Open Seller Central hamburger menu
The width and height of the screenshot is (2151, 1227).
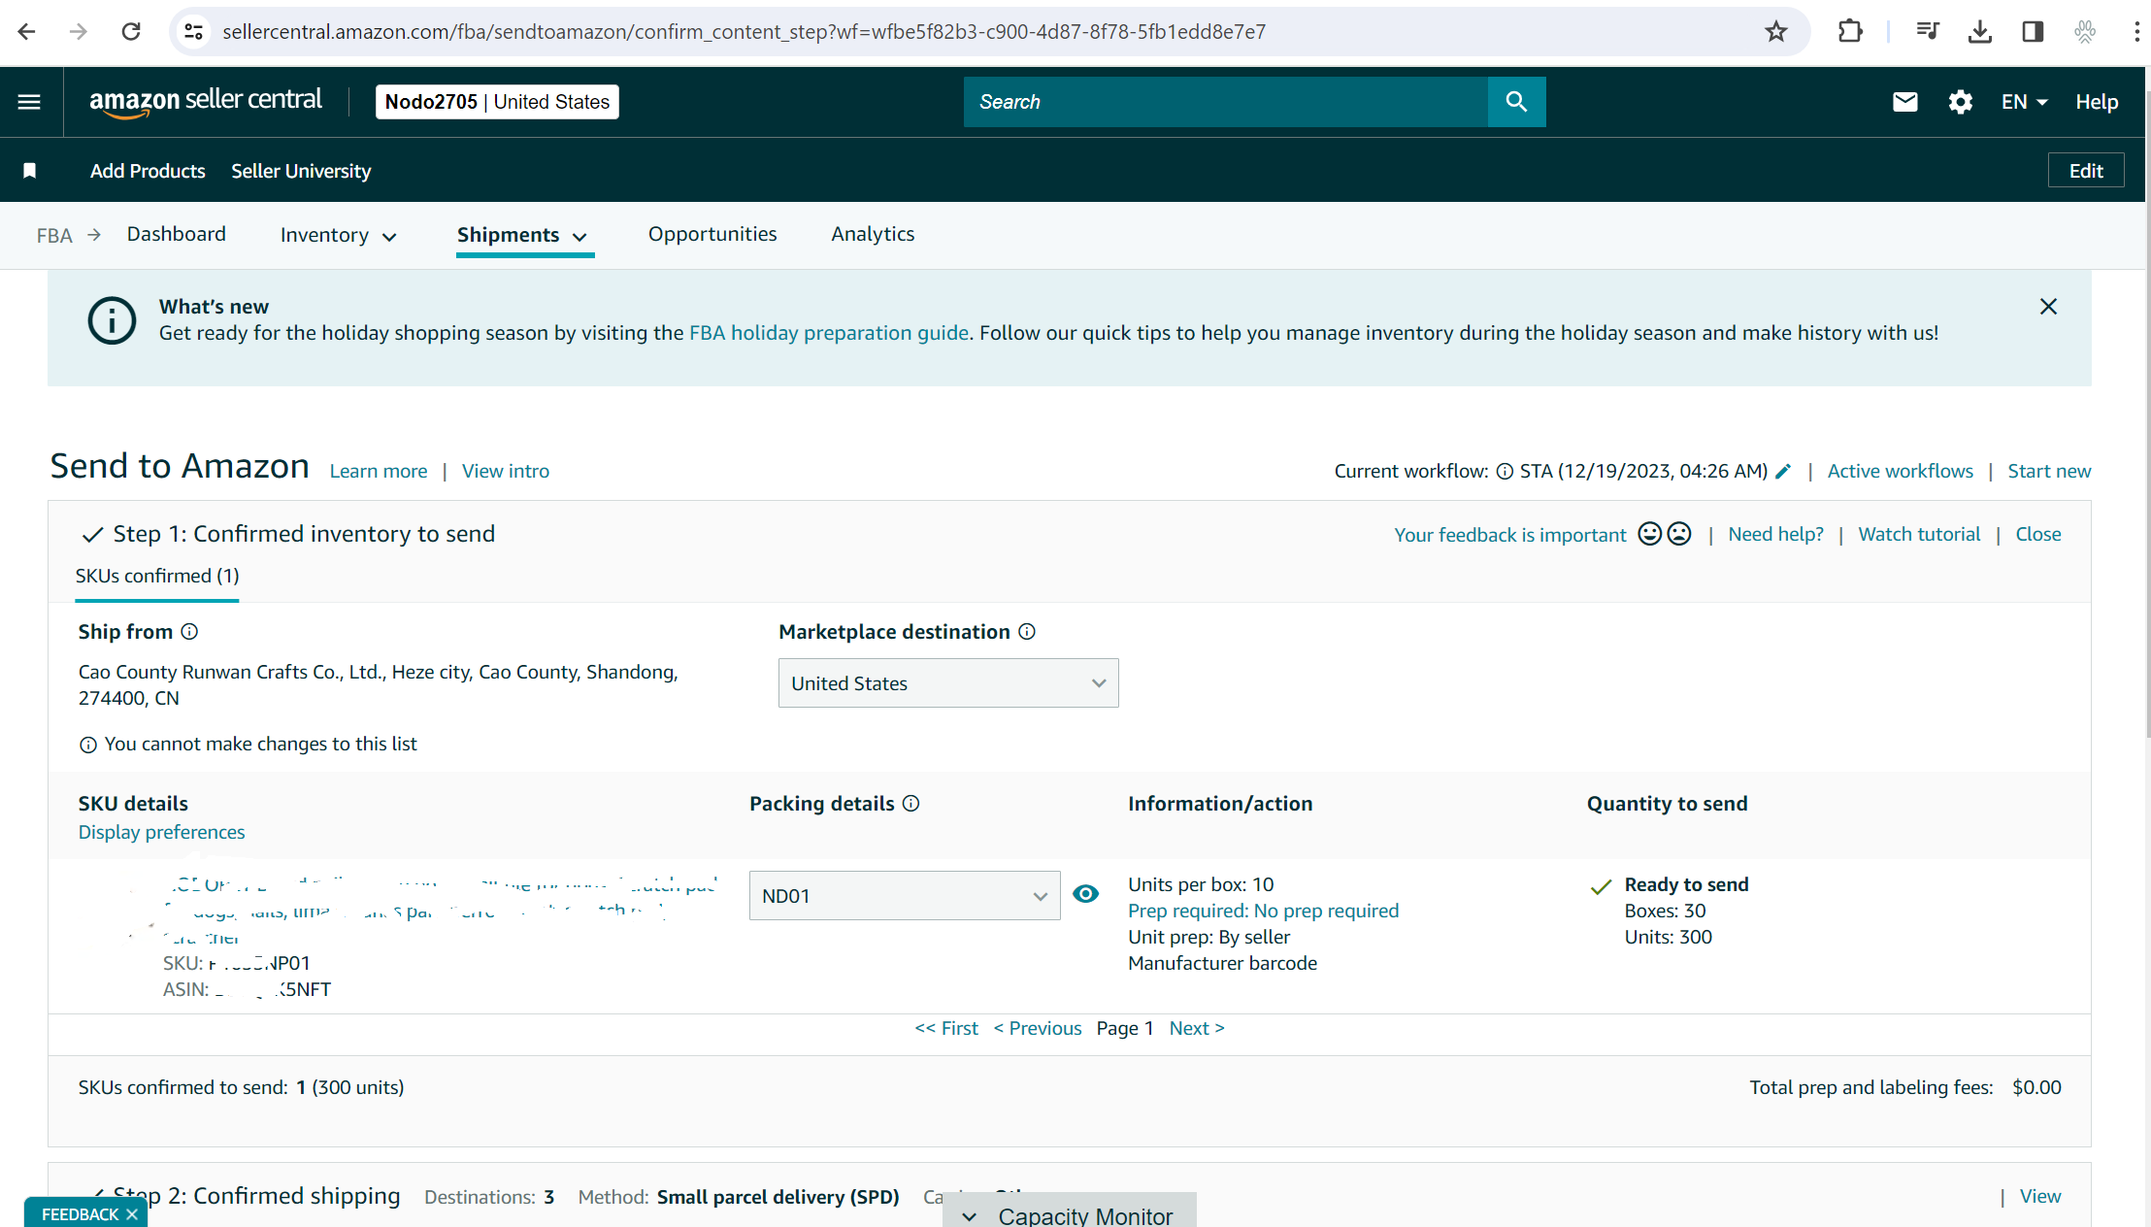pos(29,102)
